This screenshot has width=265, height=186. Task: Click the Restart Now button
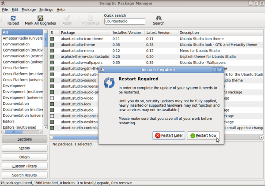[x=203, y=135]
